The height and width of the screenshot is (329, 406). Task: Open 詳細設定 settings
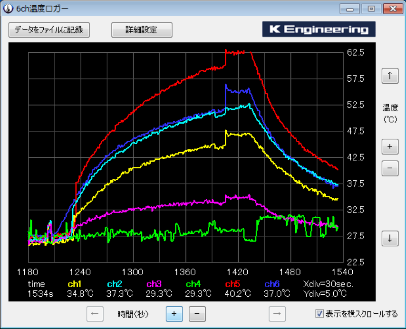(x=142, y=29)
